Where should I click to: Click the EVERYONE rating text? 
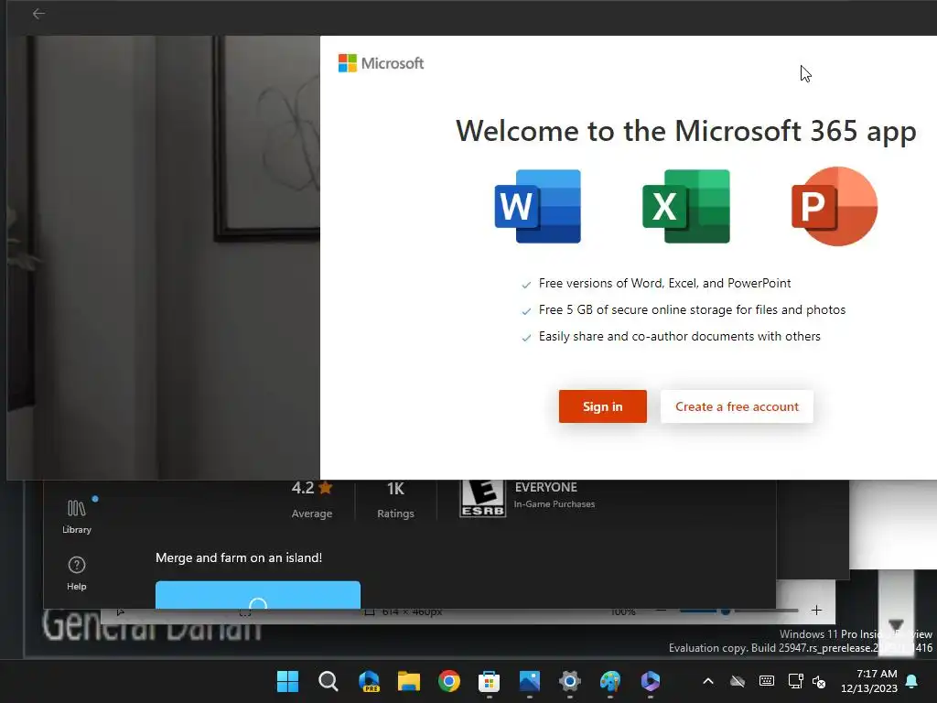(x=546, y=487)
